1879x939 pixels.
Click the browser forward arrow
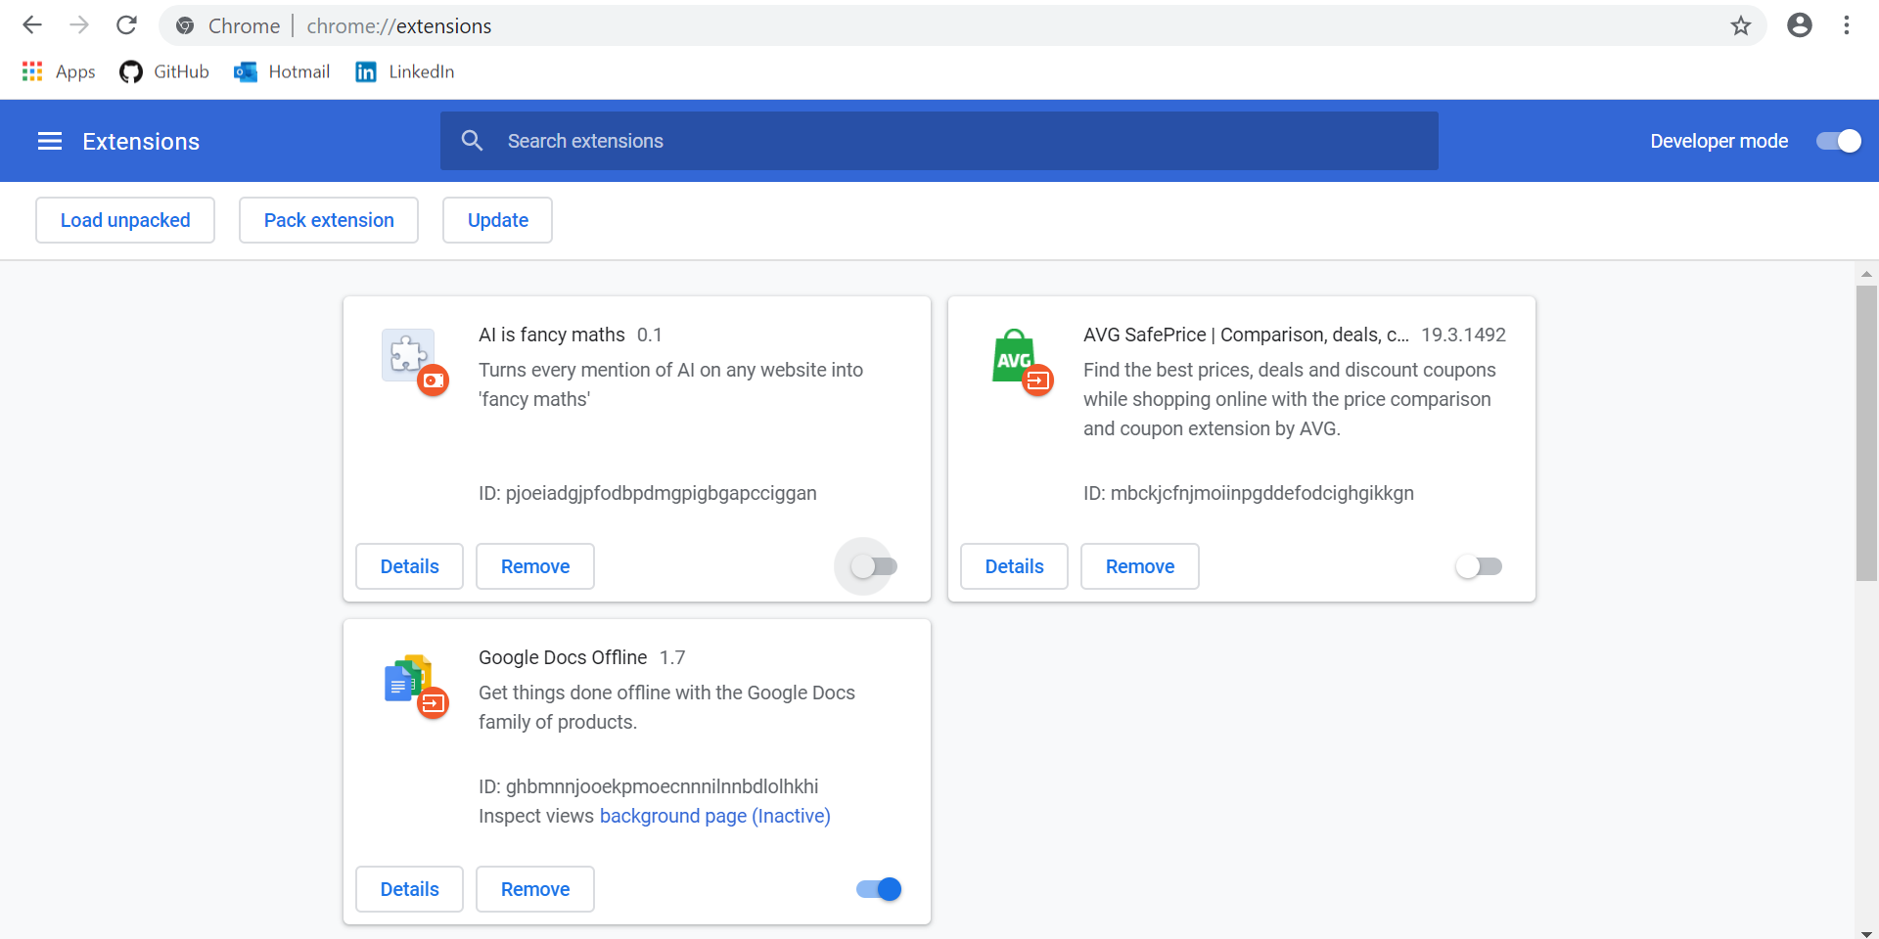pyautogui.click(x=79, y=25)
